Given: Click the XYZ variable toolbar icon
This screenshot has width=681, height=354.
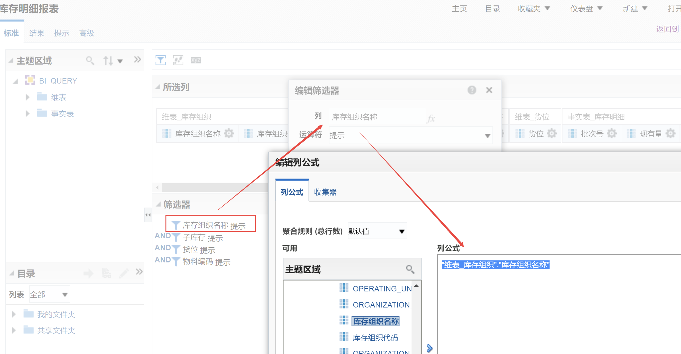Looking at the screenshot, I should pyautogui.click(x=196, y=60).
